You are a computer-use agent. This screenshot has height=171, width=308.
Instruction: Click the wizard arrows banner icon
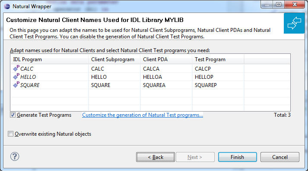[x=294, y=23]
